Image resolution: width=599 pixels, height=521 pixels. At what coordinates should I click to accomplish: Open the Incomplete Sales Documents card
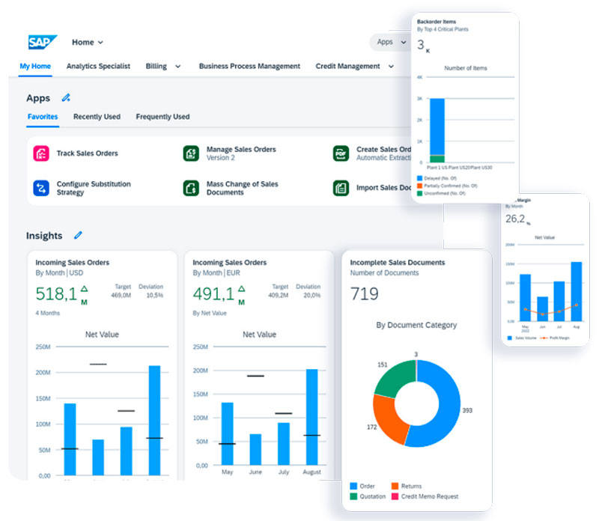click(x=398, y=263)
